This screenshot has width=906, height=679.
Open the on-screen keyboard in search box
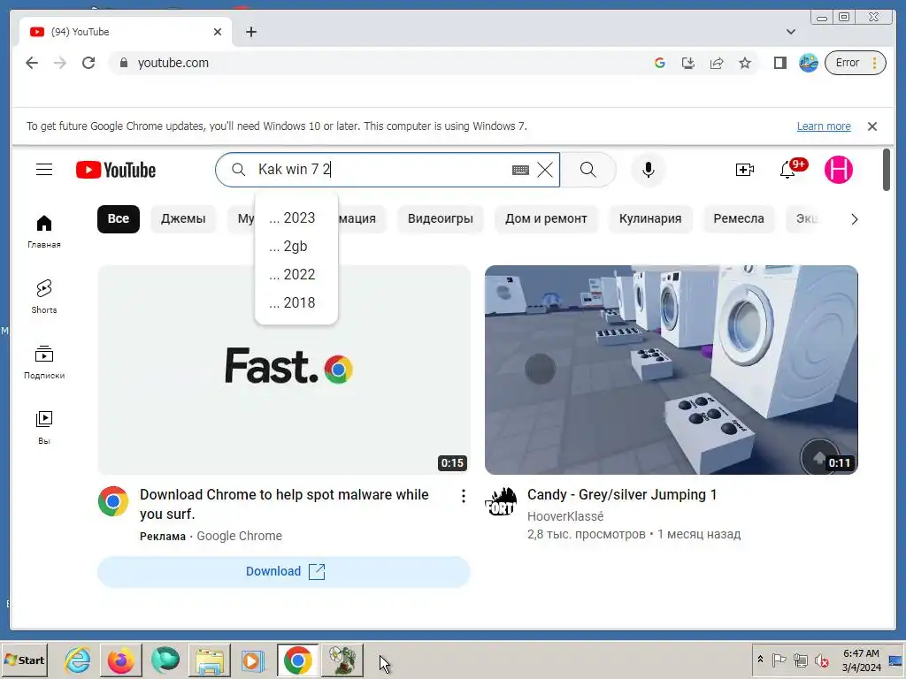pyautogui.click(x=520, y=170)
